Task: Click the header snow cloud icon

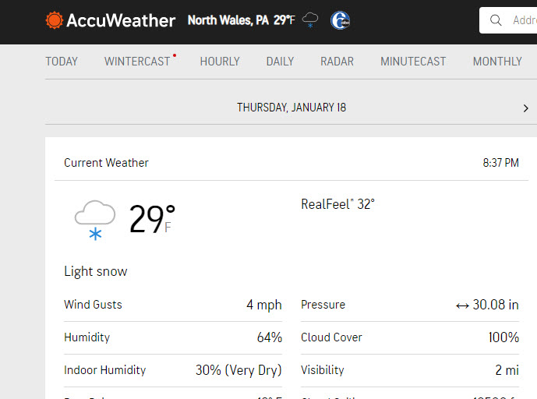Action: point(310,20)
